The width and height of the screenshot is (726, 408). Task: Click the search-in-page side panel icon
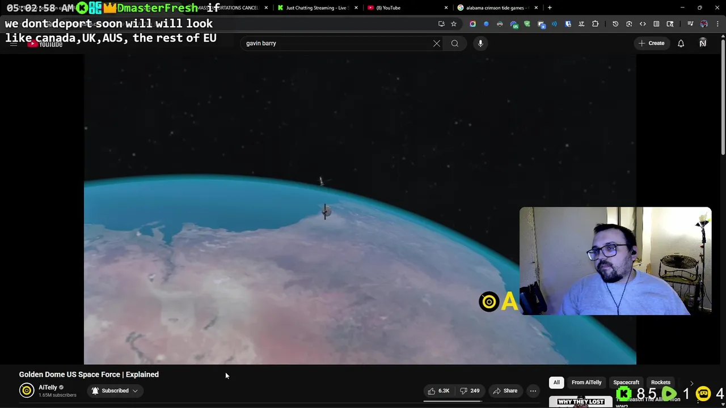pyautogui.click(x=670, y=24)
